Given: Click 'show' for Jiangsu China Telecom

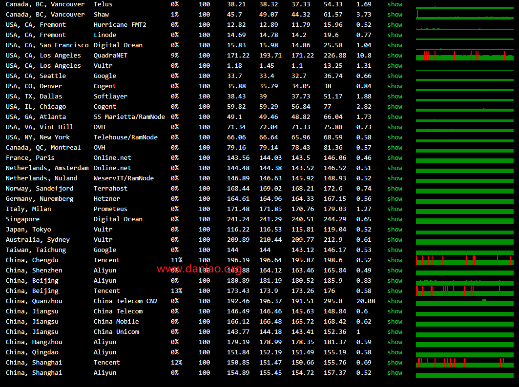Looking at the screenshot, I should click(394, 311).
